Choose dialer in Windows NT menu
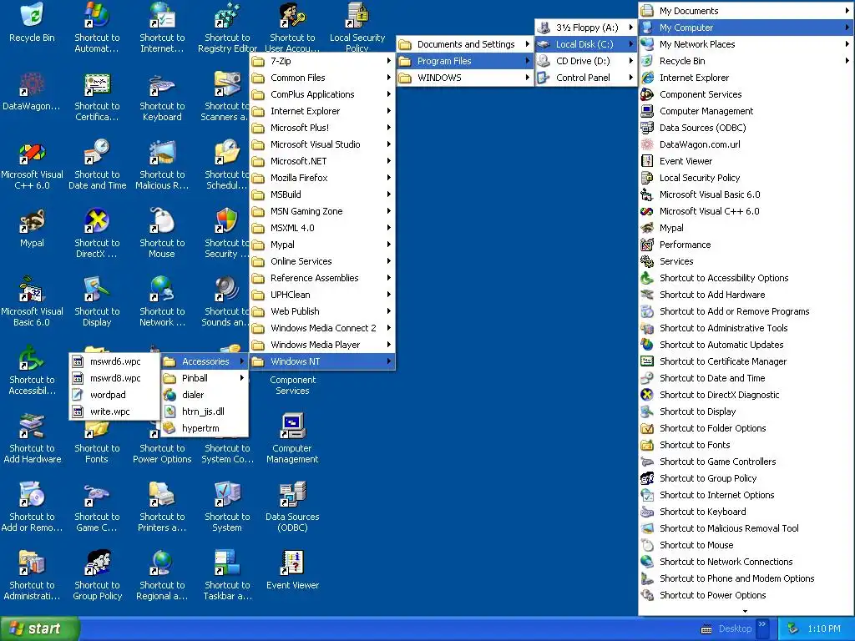This screenshot has height=641, width=855. point(205,395)
